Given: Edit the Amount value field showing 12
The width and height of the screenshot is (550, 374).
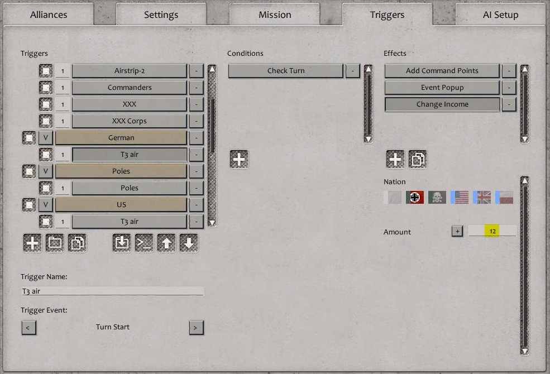Looking at the screenshot, I should [x=492, y=231].
